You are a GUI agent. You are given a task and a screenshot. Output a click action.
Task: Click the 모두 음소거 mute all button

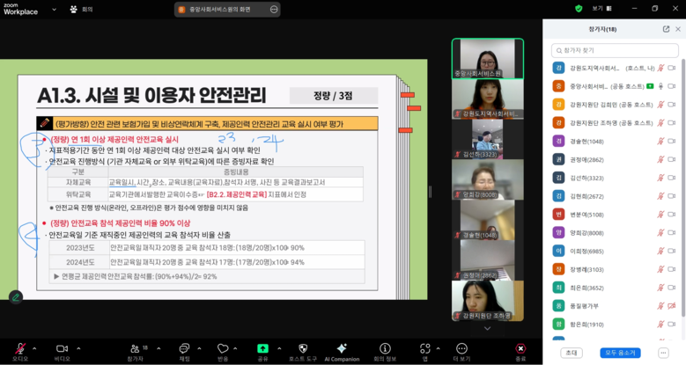(x=620, y=353)
